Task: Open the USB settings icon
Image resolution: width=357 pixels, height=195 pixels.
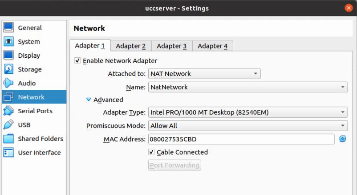Action: pos(8,125)
